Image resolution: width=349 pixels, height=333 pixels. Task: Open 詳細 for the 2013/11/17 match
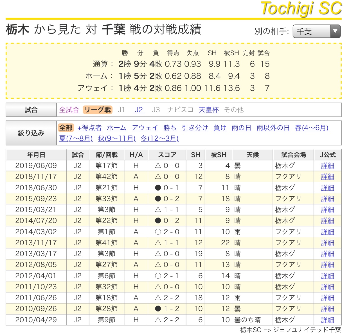point(328,243)
